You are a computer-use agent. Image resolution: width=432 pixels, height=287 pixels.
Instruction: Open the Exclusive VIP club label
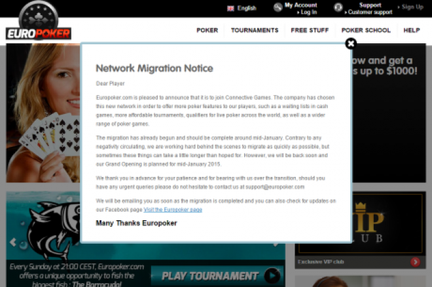[321, 262]
